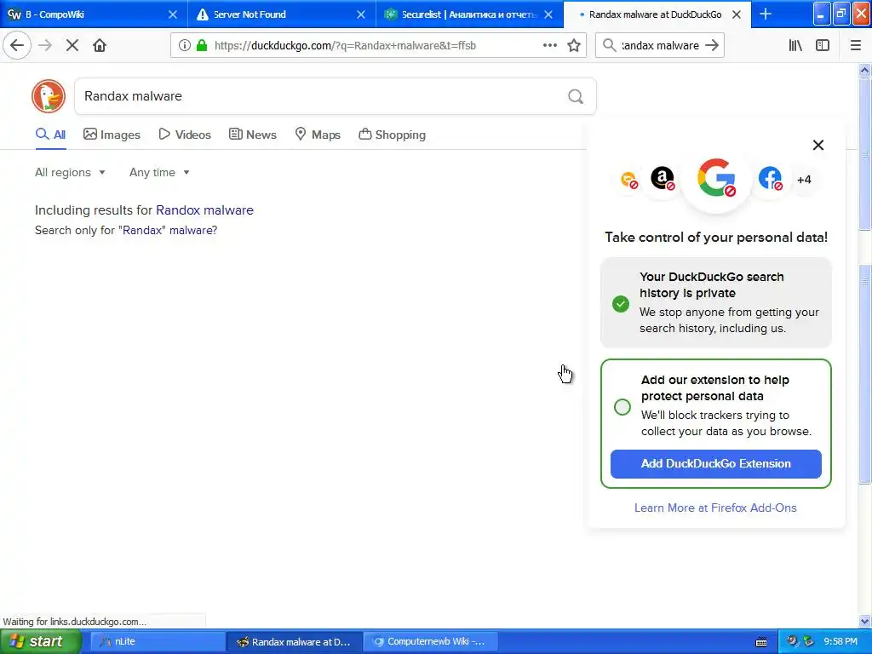
Task: Open a new tab with plus button
Action: [766, 14]
